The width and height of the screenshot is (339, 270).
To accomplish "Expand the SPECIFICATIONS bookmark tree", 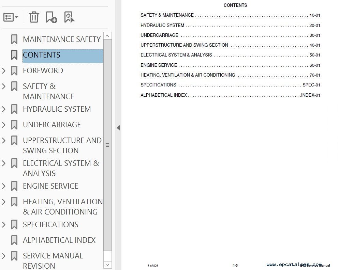I will [x=4, y=224].
